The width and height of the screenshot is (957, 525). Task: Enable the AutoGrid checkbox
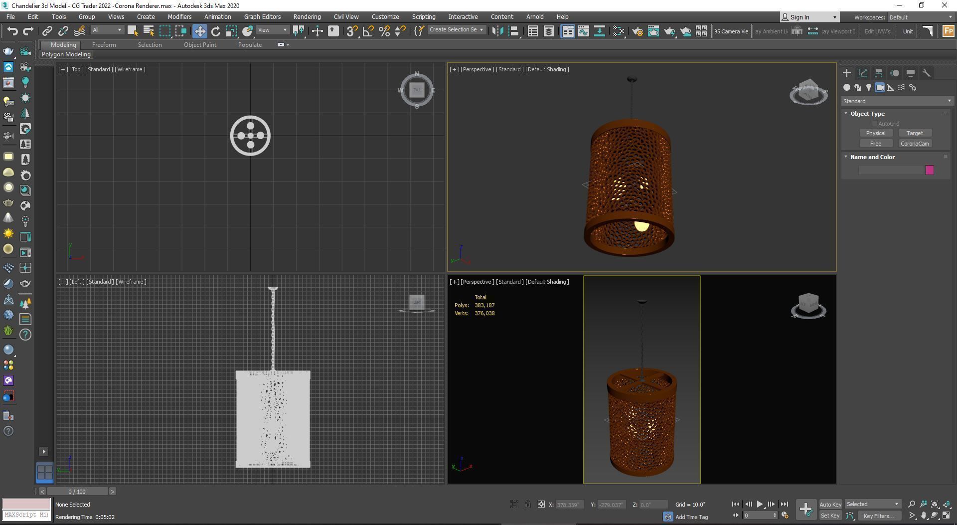click(874, 124)
